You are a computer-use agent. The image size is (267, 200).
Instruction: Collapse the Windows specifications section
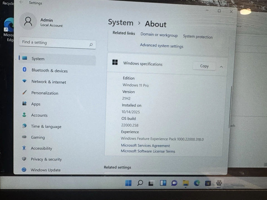[x=221, y=67]
